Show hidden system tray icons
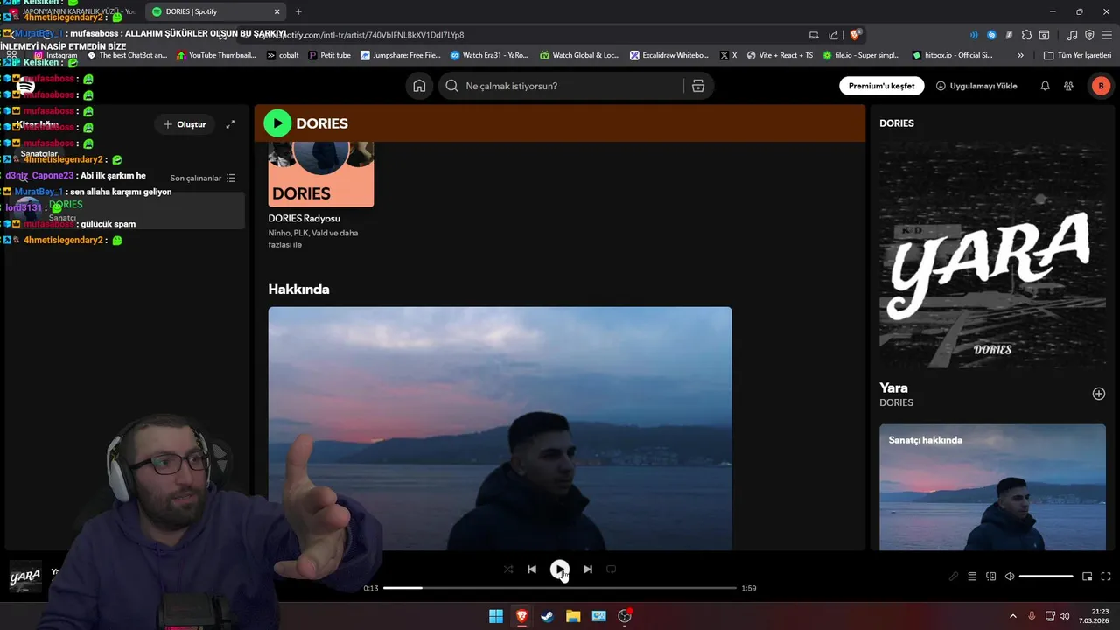 tap(1013, 616)
